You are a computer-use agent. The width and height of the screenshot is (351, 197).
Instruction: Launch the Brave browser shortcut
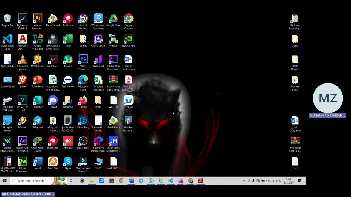click(22, 82)
